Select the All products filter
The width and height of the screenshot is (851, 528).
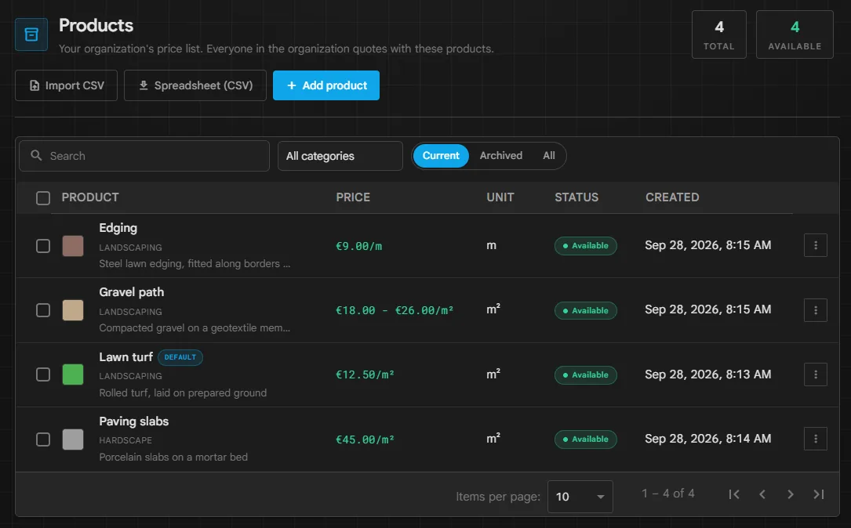pos(549,156)
